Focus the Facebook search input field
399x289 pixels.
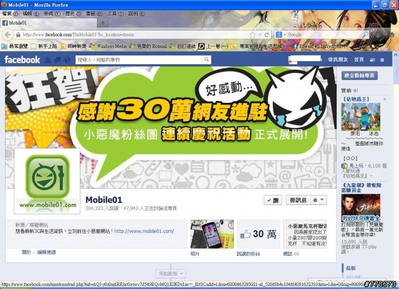[x=139, y=60]
